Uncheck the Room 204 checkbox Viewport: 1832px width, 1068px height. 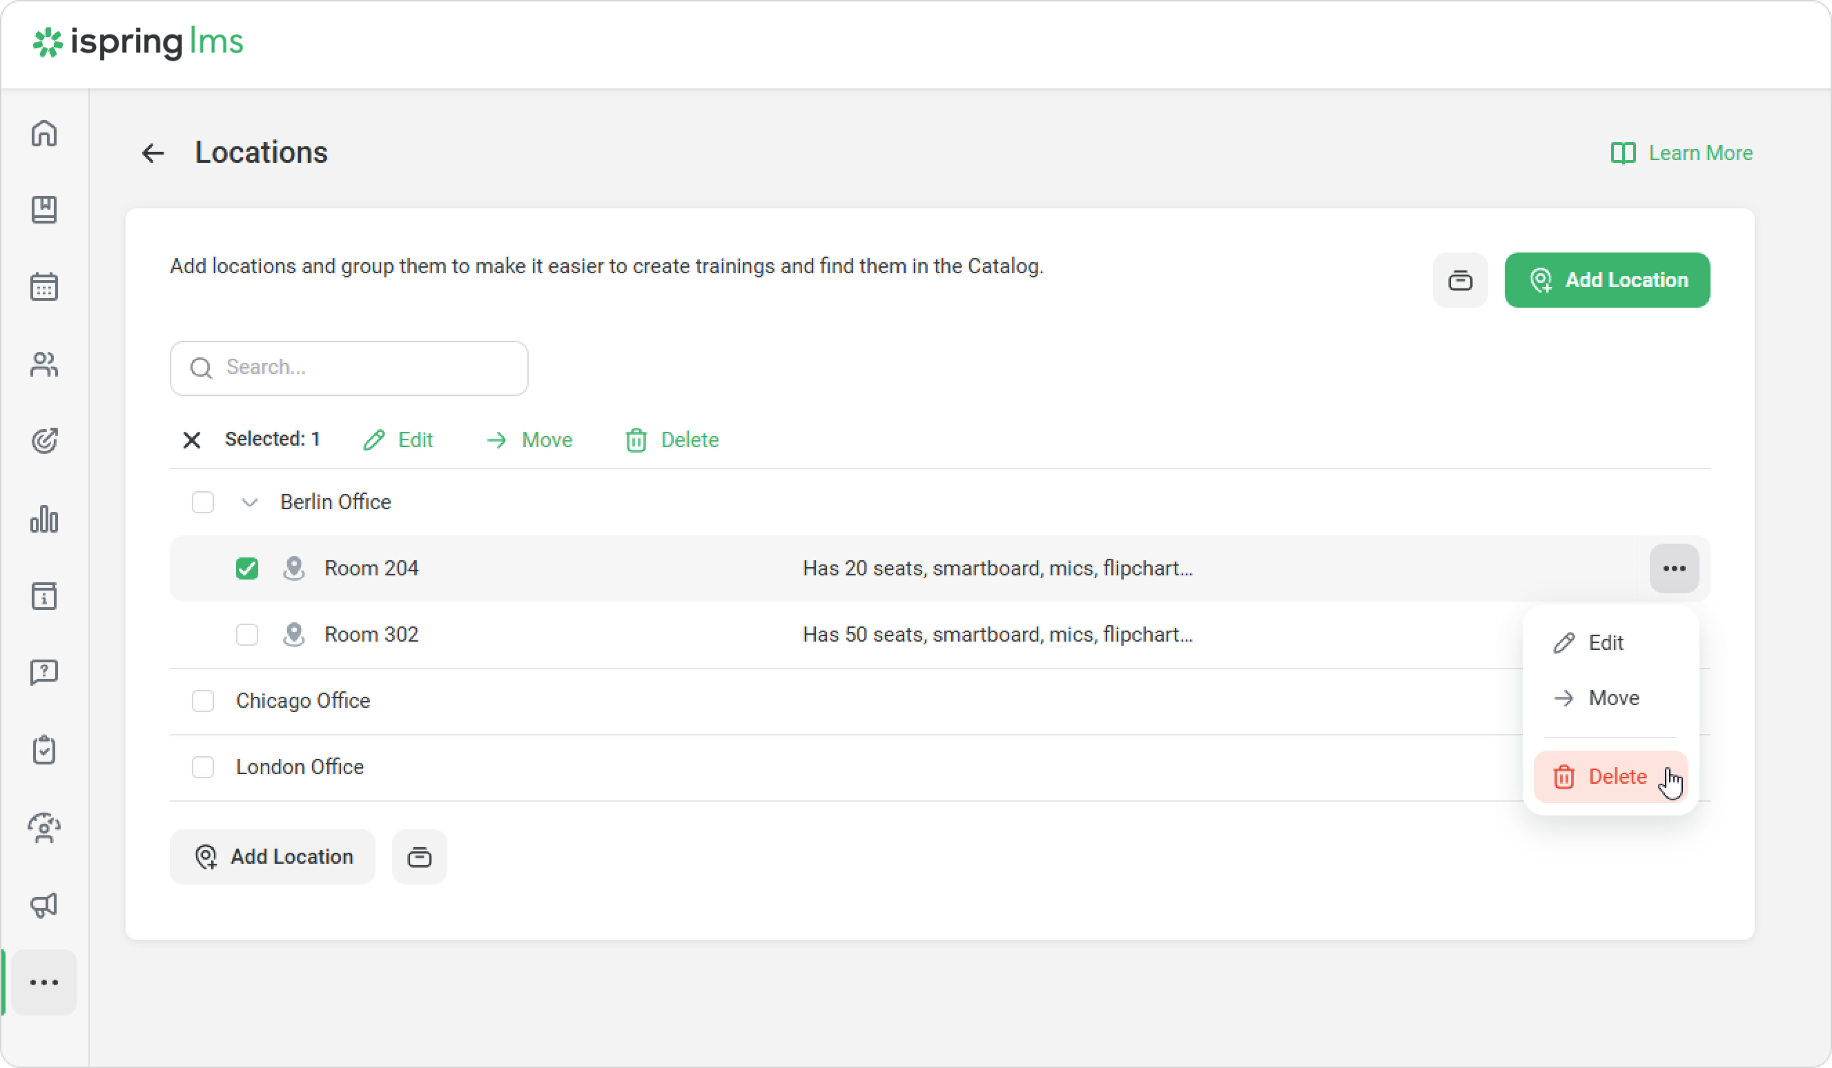(247, 568)
